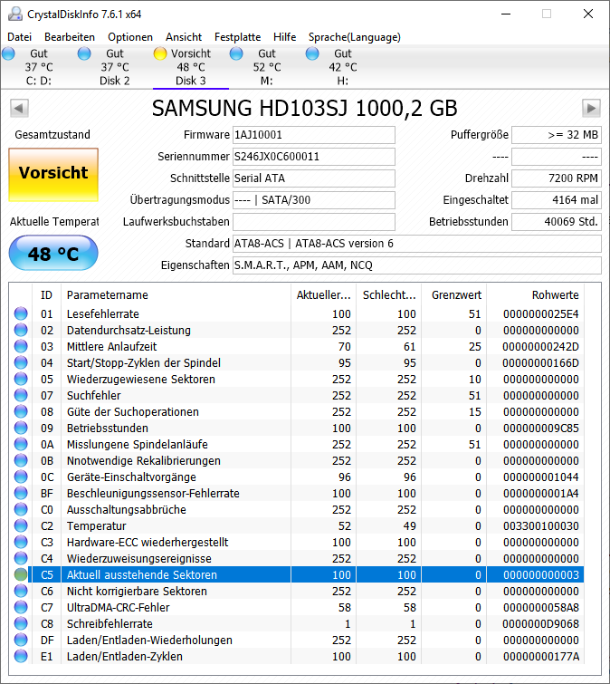This screenshot has height=684, width=610.
Task: Click the Übertragungsmodus field SATA/300
Action: [314, 200]
